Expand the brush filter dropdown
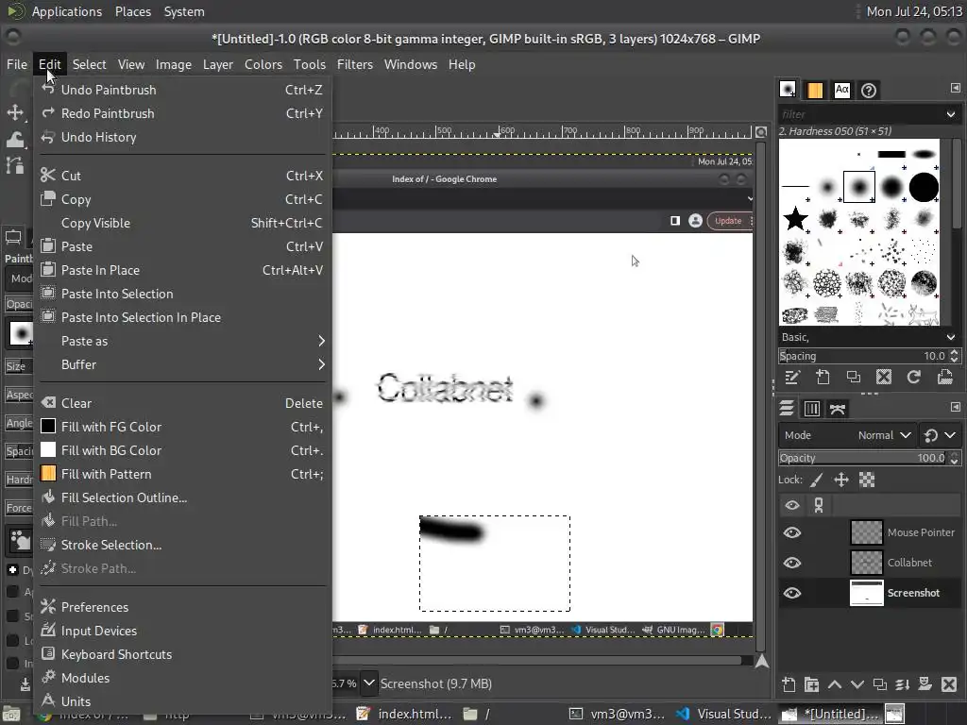 click(950, 114)
